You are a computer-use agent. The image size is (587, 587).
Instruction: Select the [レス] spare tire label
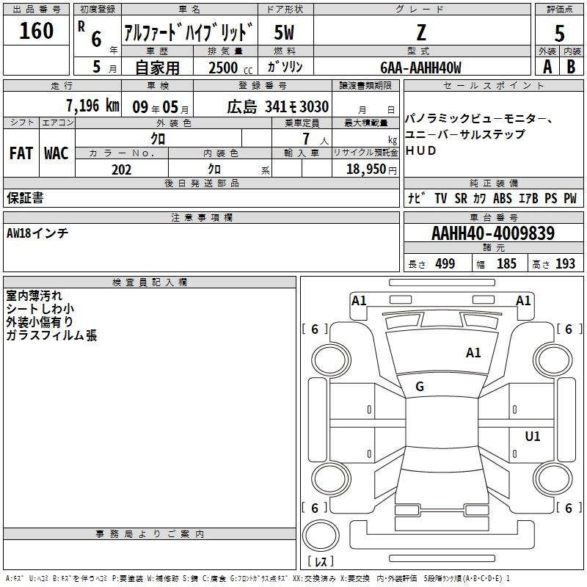pyautogui.click(x=321, y=561)
